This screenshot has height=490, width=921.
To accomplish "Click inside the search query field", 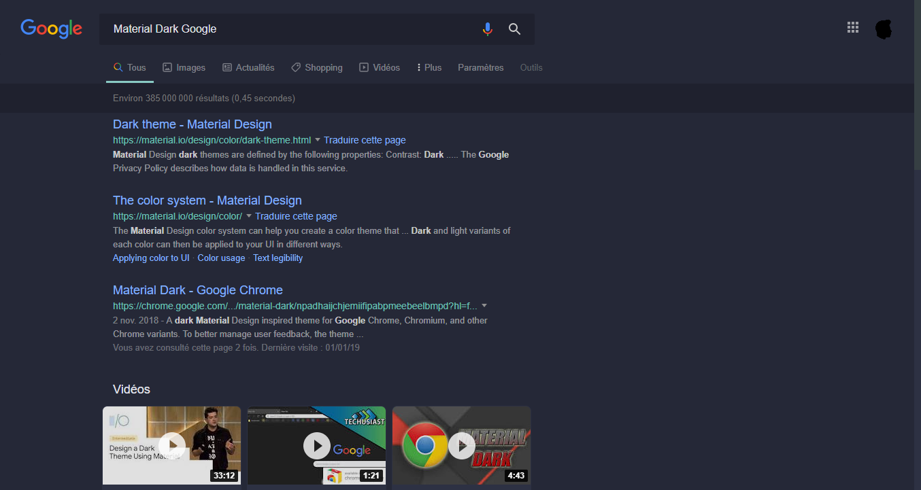I will coord(272,29).
